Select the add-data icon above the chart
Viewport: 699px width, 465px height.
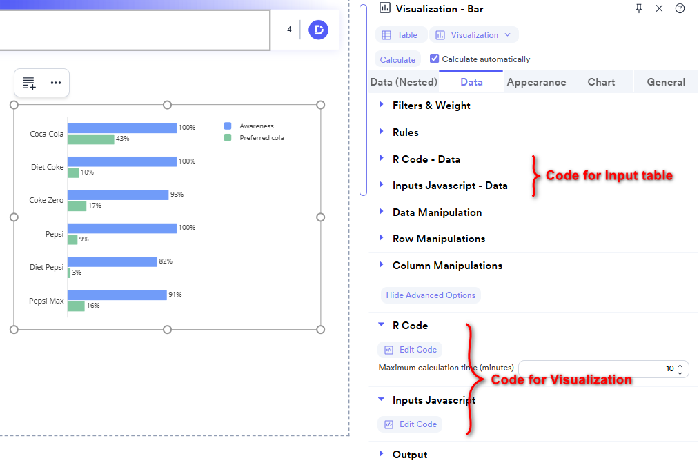pyautogui.click(x=28, y=83)
